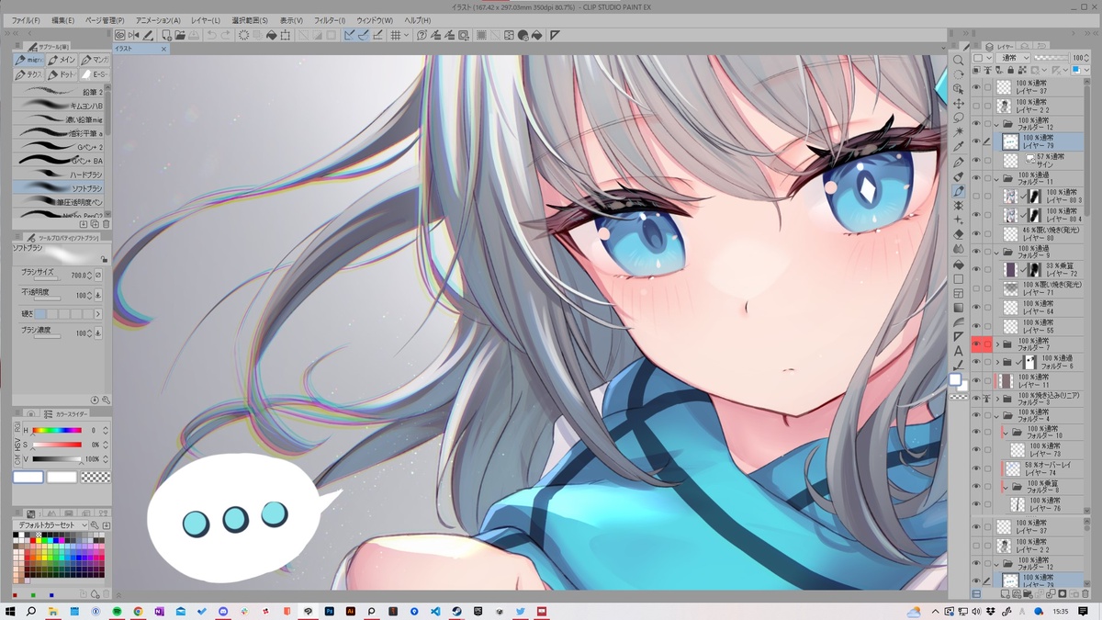Choose the Fill bucket tool
The width and height of the screenshot is (1102, 620).
coord(959,264)
